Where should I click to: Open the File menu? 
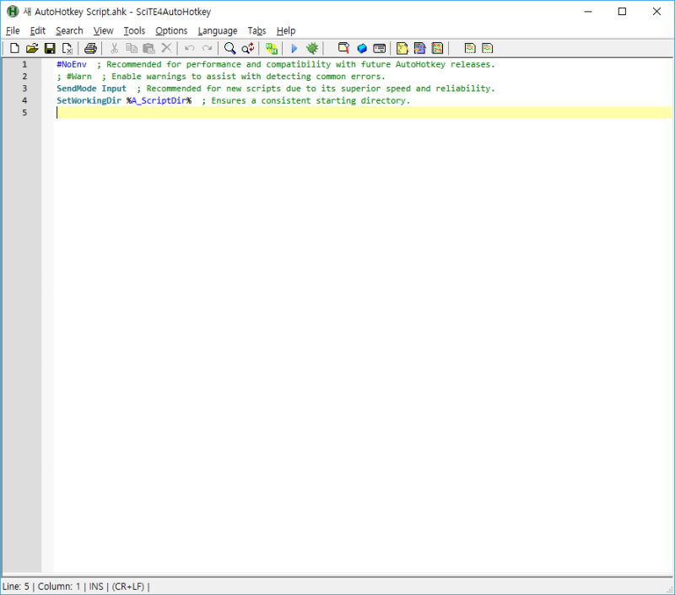[x=13, y=30]
